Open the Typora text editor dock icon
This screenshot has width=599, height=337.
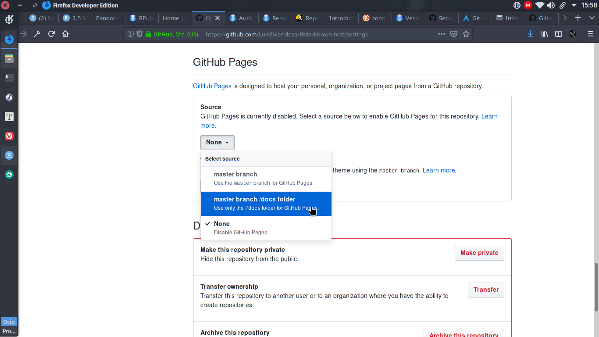point(9,117)
